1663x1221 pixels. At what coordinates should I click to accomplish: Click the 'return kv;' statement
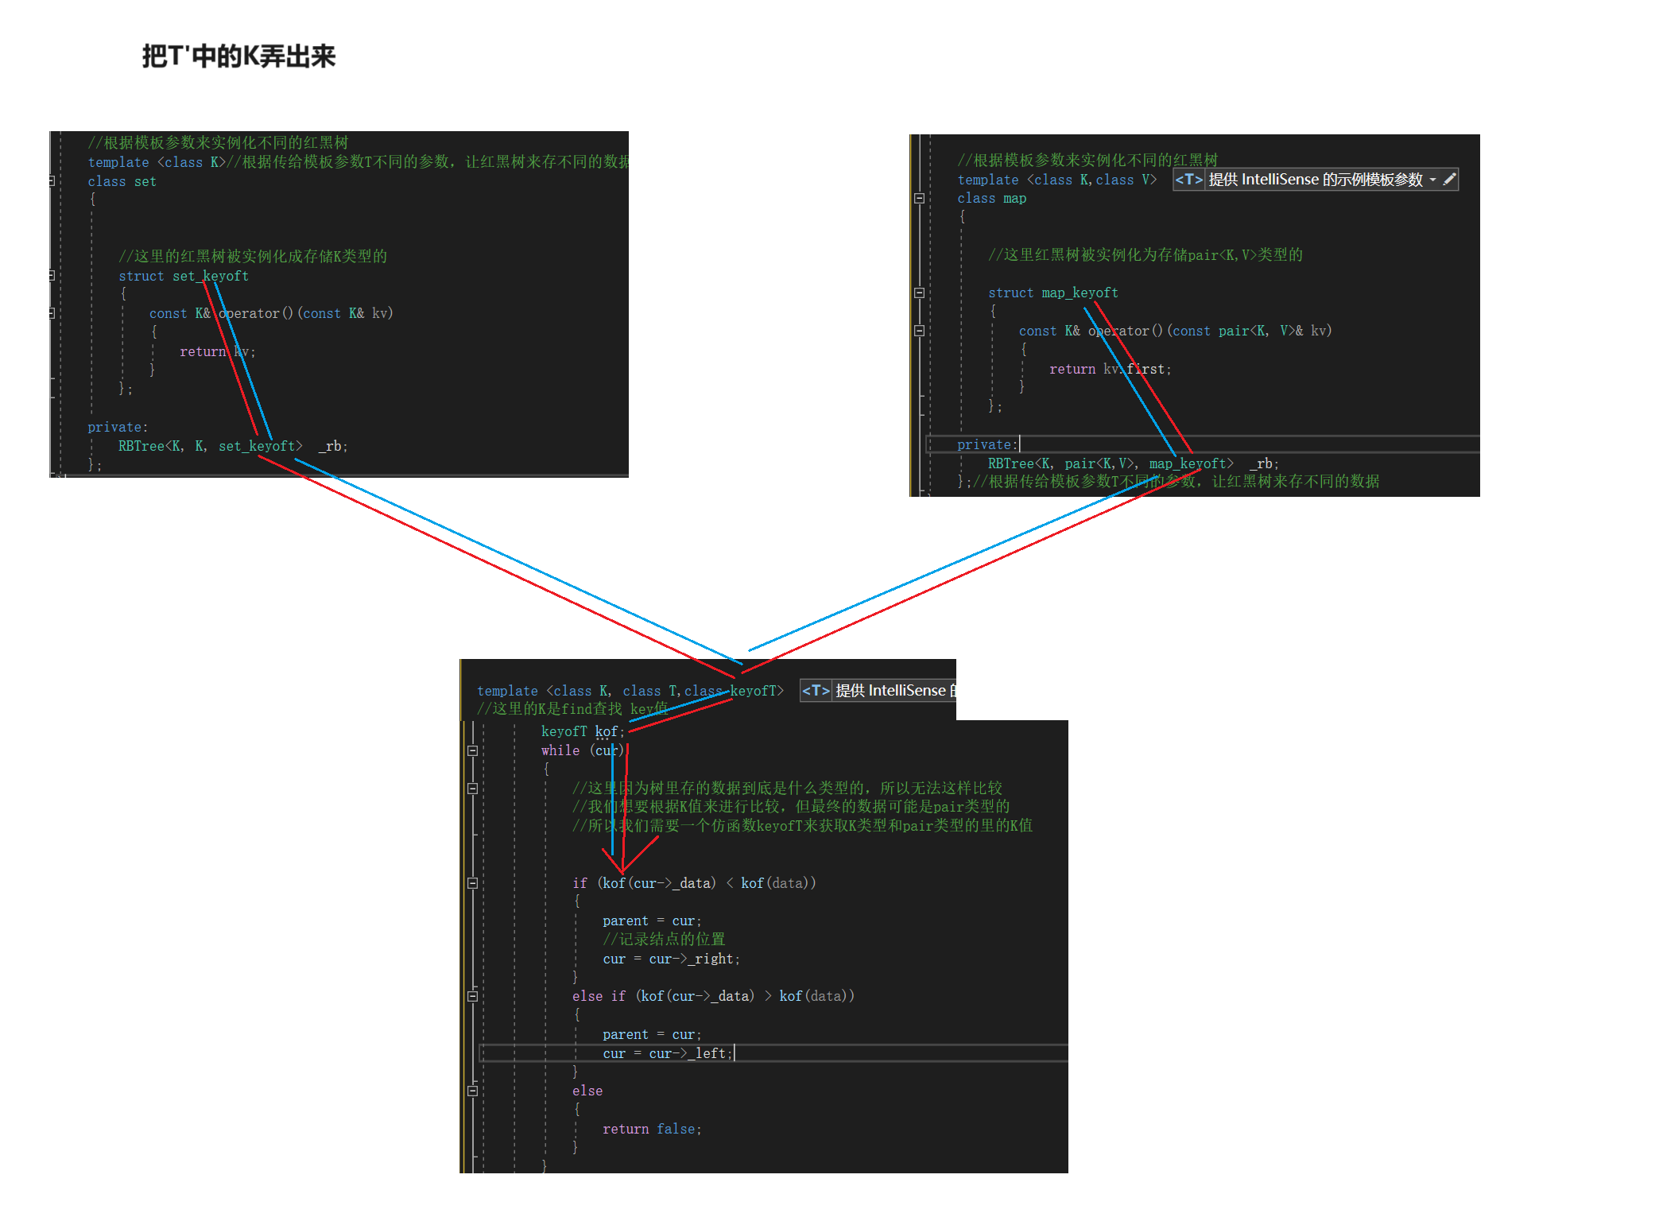click(x=218, y=351)
